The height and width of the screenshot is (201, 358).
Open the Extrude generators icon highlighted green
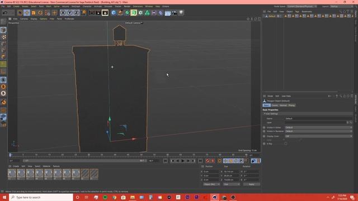(134, 13)
